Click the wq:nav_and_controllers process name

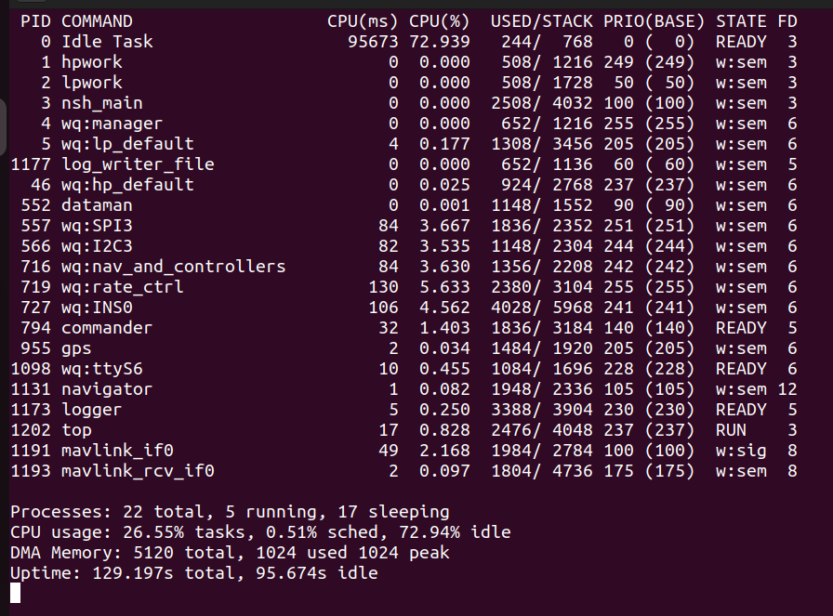[173, 266]
